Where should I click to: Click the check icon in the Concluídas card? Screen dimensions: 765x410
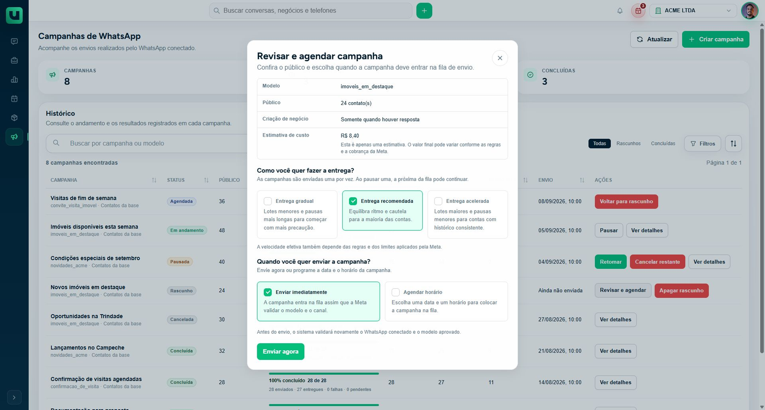point(530,75)
